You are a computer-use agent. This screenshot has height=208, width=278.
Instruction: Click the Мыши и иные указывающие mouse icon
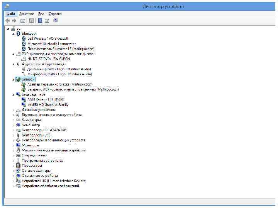click(x=18, y=150)
